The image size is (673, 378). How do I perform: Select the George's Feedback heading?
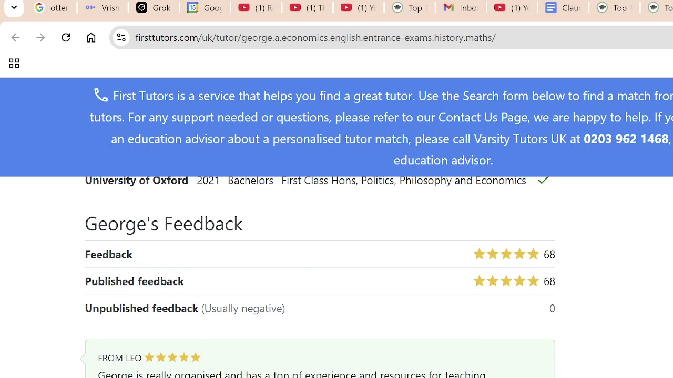pyautogui.click(x=164, y=224)
